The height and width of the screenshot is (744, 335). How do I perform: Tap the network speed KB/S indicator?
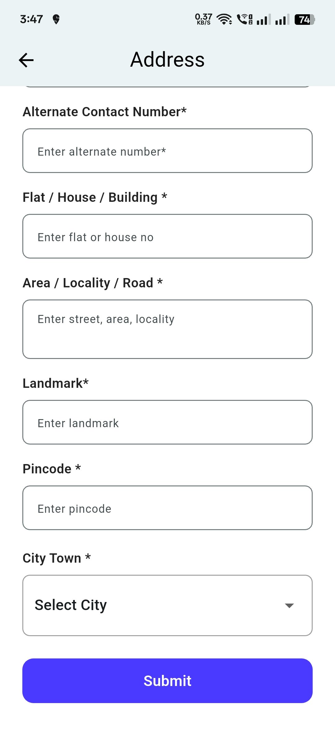203,19
